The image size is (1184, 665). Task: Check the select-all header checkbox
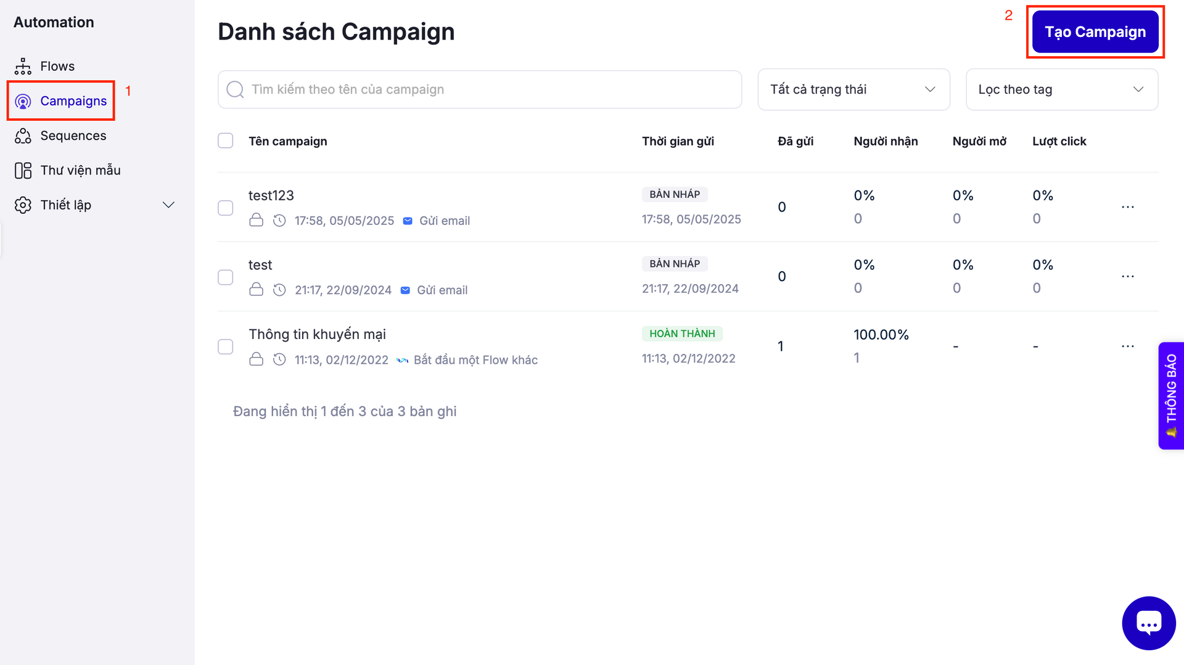226,141
